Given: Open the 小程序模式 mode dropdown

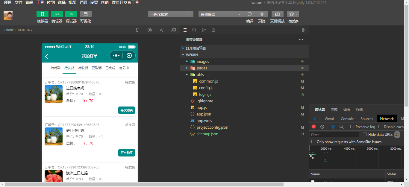Looking at the screenshot, I should (170, 14).
